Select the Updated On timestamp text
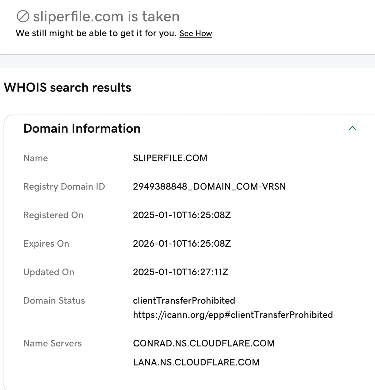Image resolution: width=375 pixels, height=390 pixels. click(x=181, y=272)
